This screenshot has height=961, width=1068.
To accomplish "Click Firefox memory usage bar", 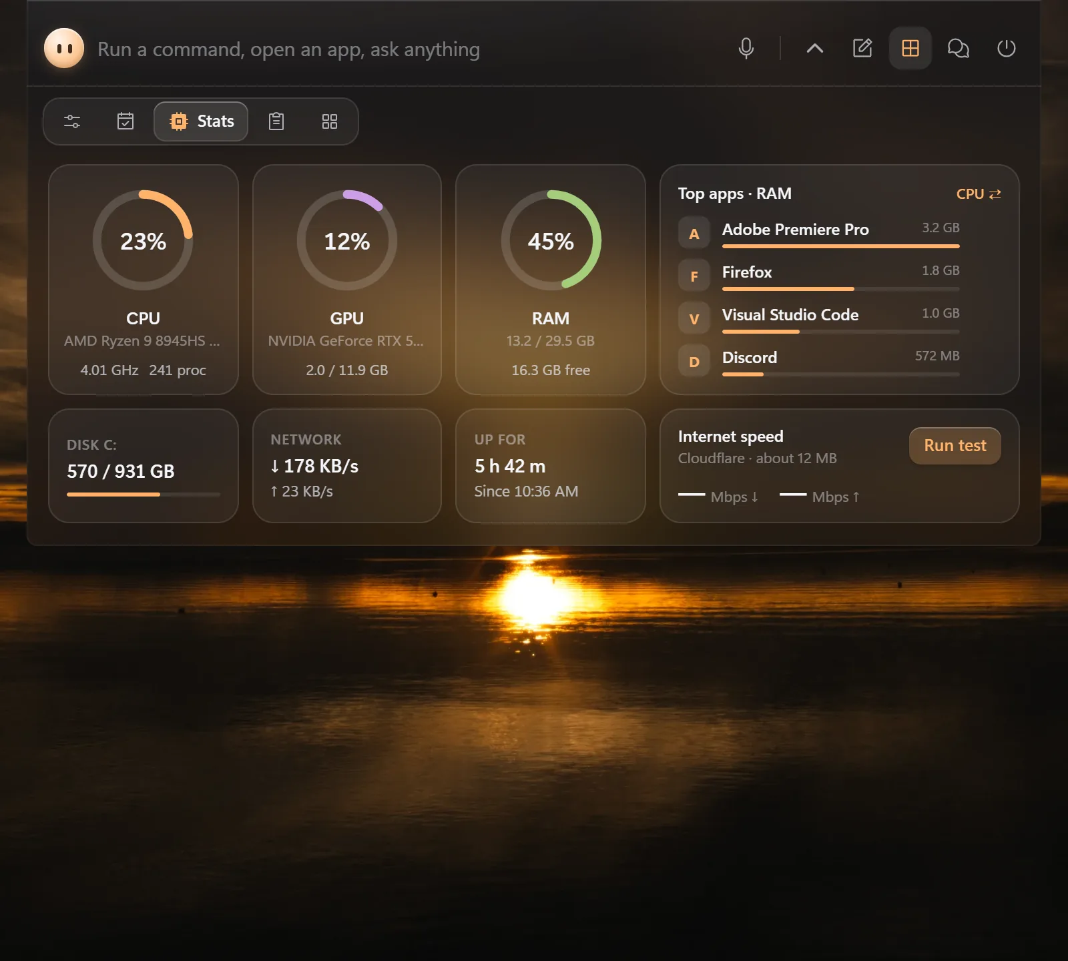I will (841, 289).
